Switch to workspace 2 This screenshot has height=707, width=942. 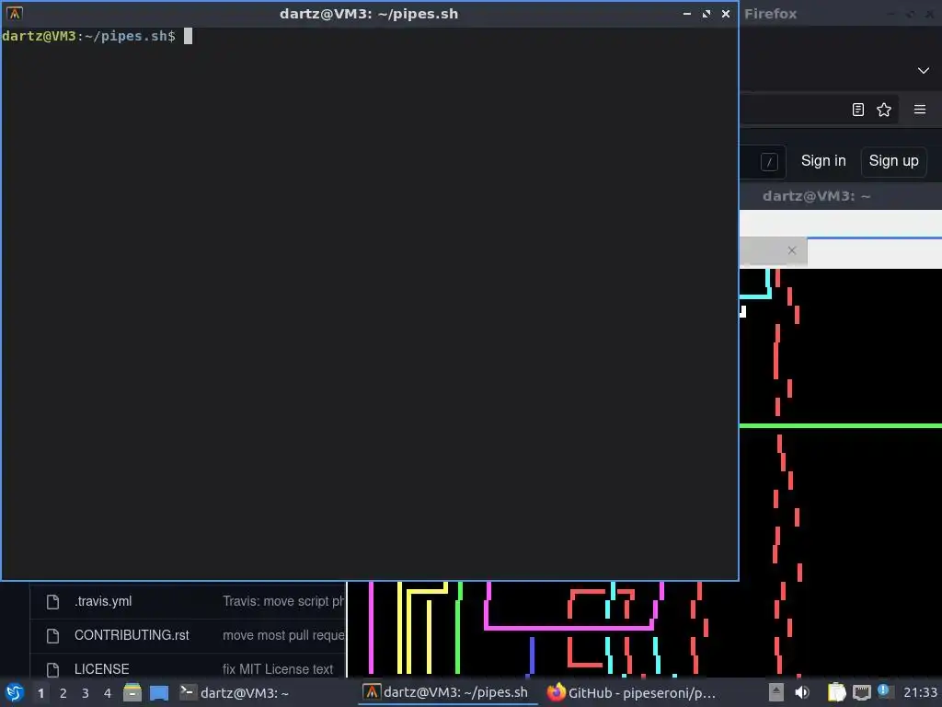[x=63, y=693]
